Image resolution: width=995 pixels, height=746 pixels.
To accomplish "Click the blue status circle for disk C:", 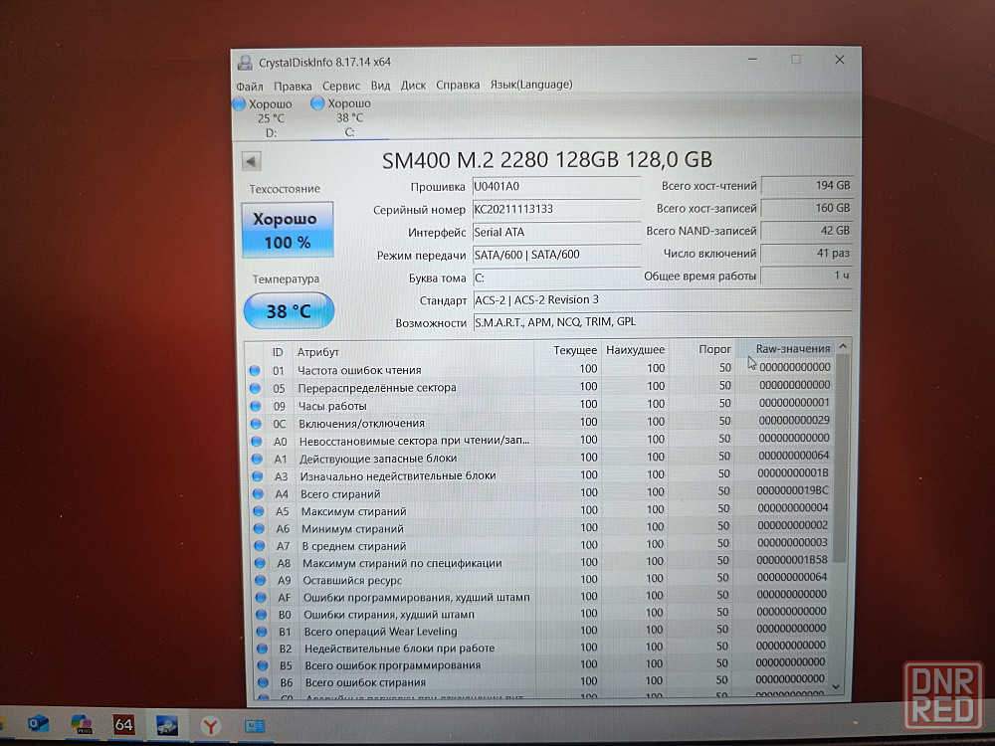I will coord(318,102).
